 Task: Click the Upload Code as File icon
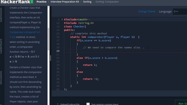[x=58, y=104]
